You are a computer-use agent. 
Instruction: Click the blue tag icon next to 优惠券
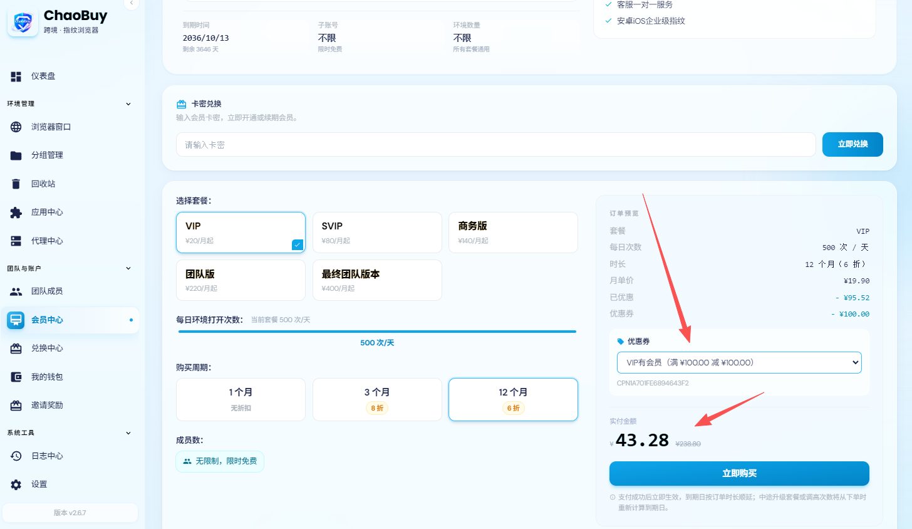pos(621,342)
